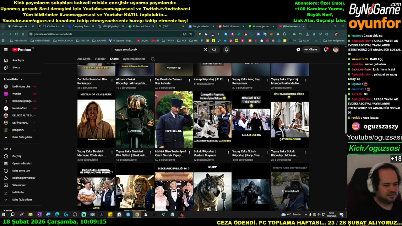Open HESAPLARIM bookmarks folder
The height and width of the screenshot is (226, 402).
[x=19, y=41]
